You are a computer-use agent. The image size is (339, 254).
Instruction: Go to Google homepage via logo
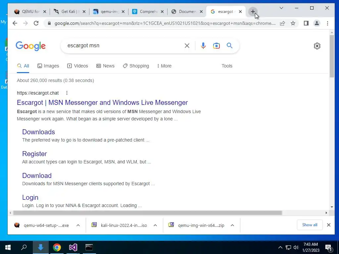pyautogui.click(x=31, y=46)
